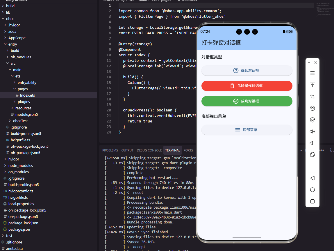Screen dimensions: 334x251
Task: Click the terminal panel dropdown chevron
Action: [x=301, y=150]
